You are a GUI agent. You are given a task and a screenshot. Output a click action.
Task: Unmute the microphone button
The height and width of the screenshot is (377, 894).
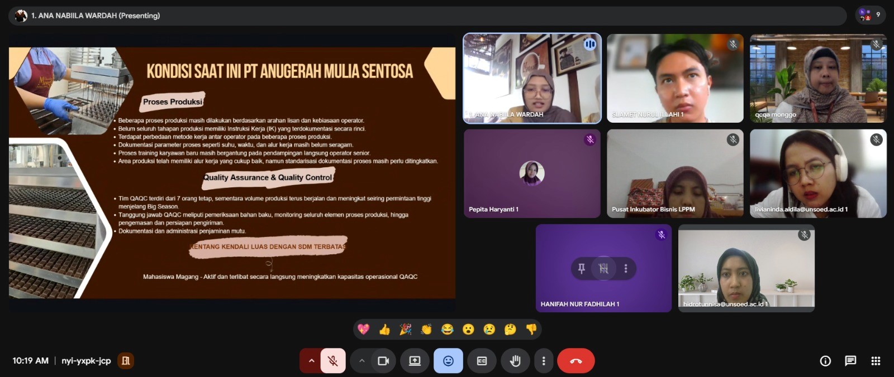click(333, 361)
